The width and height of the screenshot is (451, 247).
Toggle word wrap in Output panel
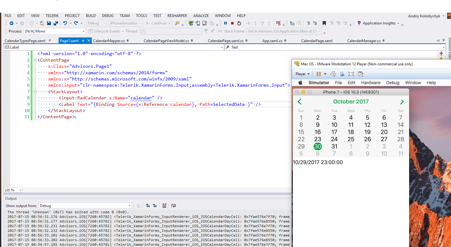click(173, 206)
